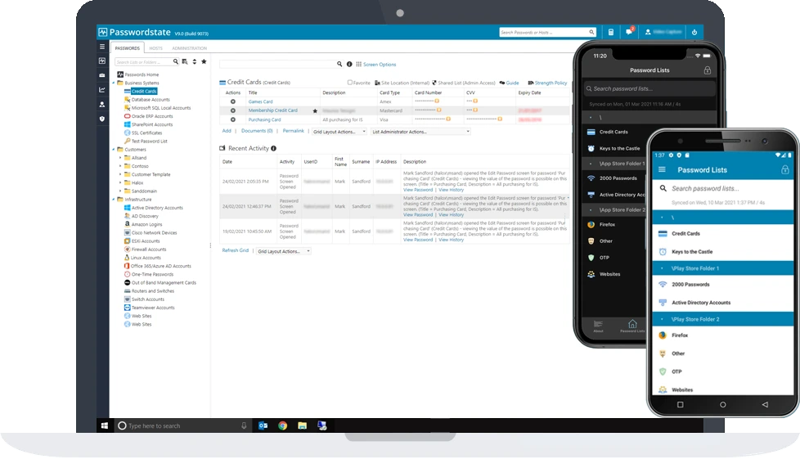Open Grid Layout Actions dropdown under Recent Activity

[284, 251]
